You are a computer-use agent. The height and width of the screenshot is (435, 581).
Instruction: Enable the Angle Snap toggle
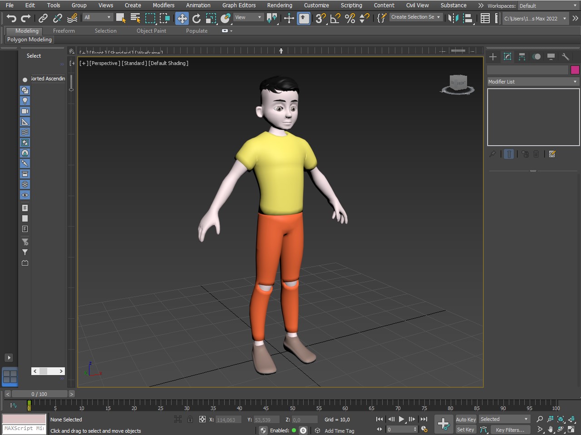point(335,18)
